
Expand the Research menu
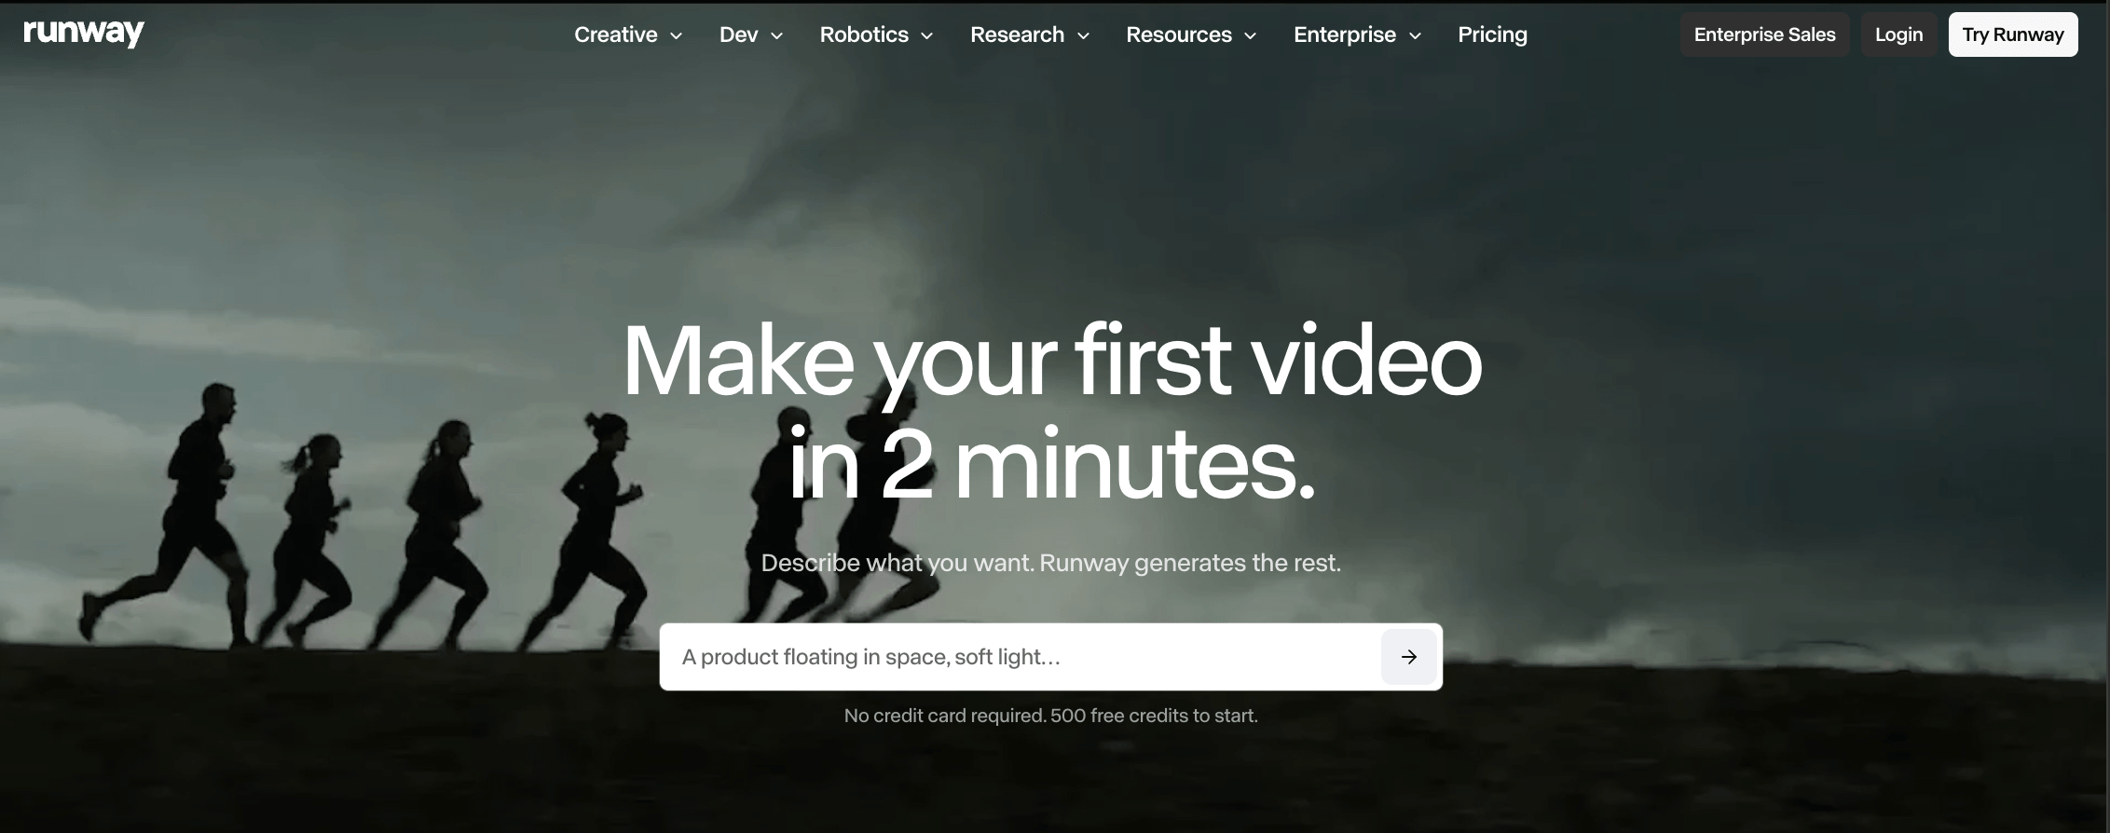1030,34
